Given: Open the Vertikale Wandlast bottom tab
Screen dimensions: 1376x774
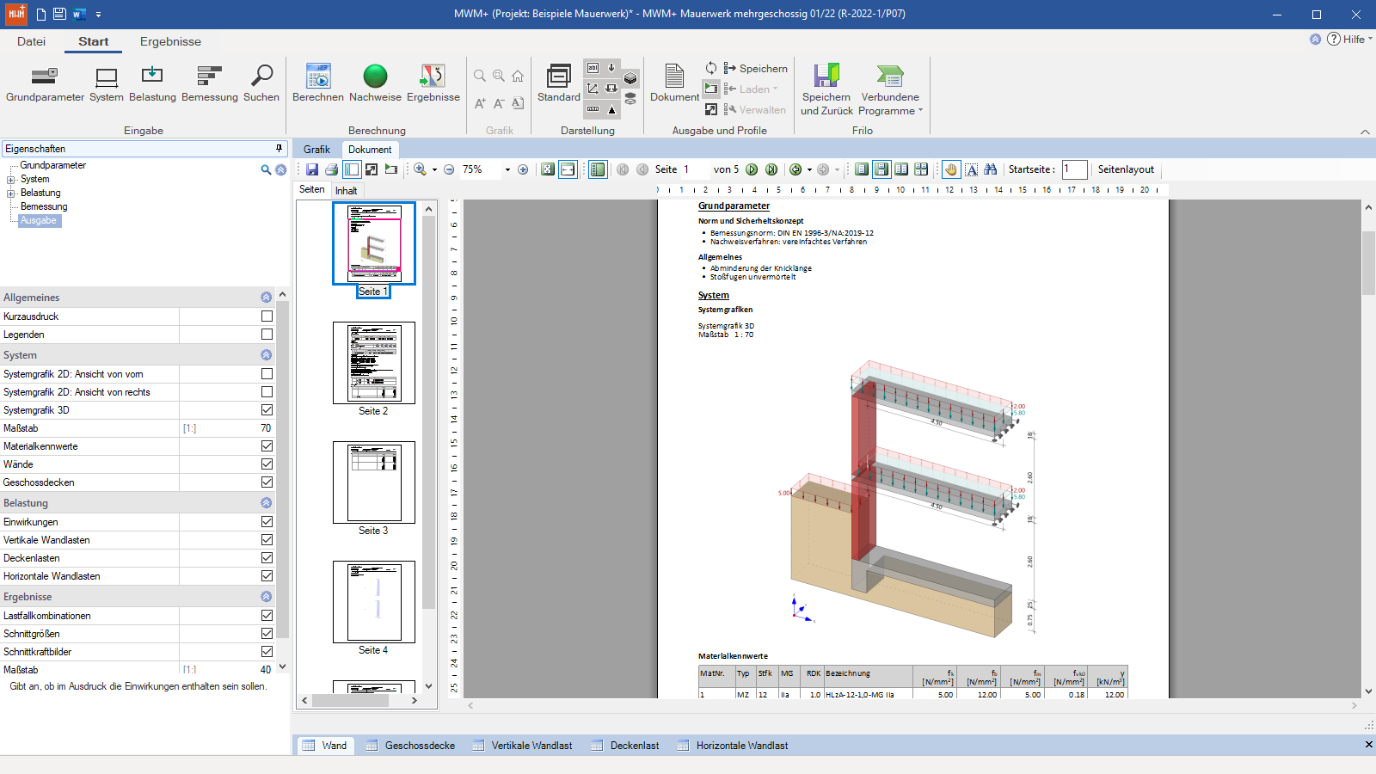Looking at the screenshot, I should 522,746.
